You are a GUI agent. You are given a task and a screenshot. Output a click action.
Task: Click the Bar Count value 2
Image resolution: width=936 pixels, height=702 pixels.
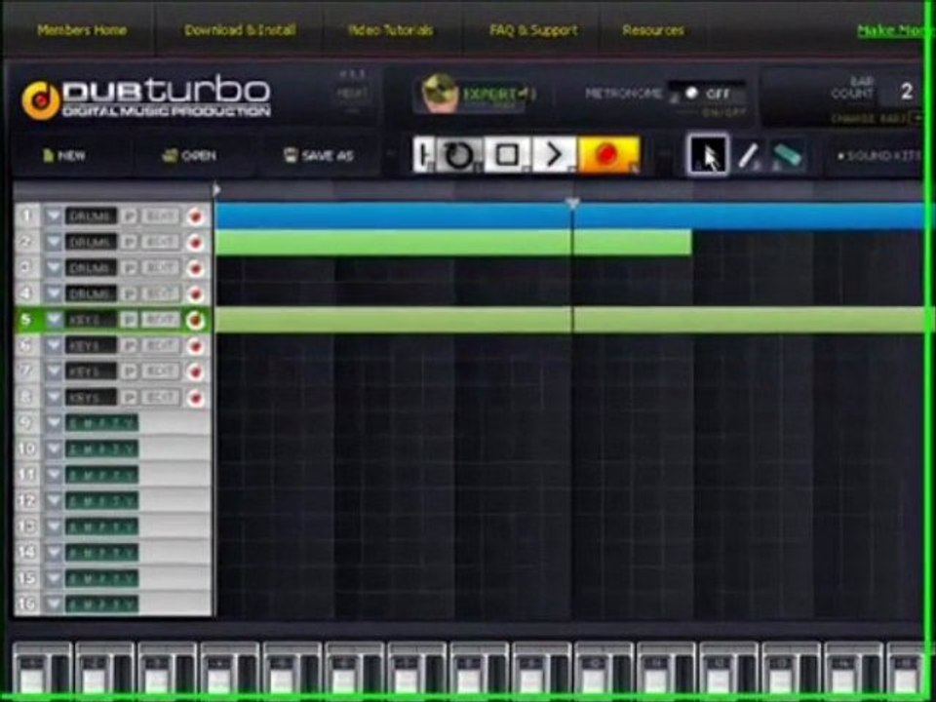point(906,92)
